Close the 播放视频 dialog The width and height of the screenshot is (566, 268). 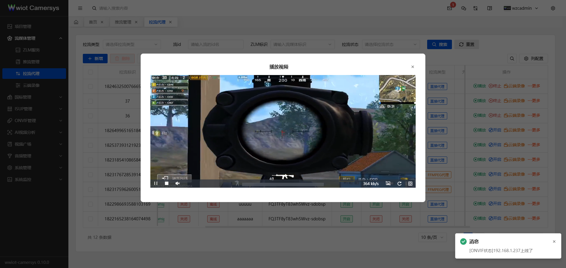pos(412,67)
